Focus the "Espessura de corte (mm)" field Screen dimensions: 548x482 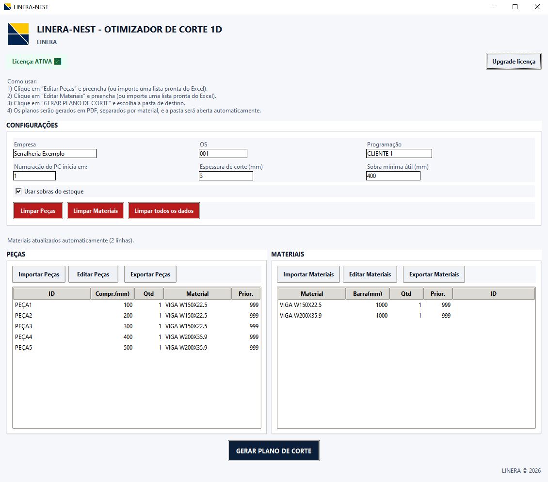click(x=226, y=176)
